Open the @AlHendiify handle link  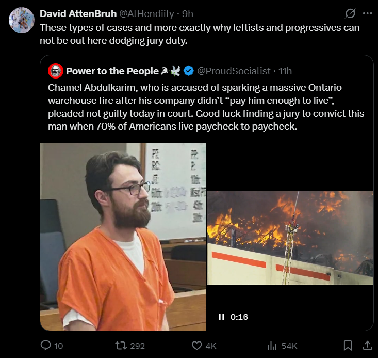click(x=146, y=14)
